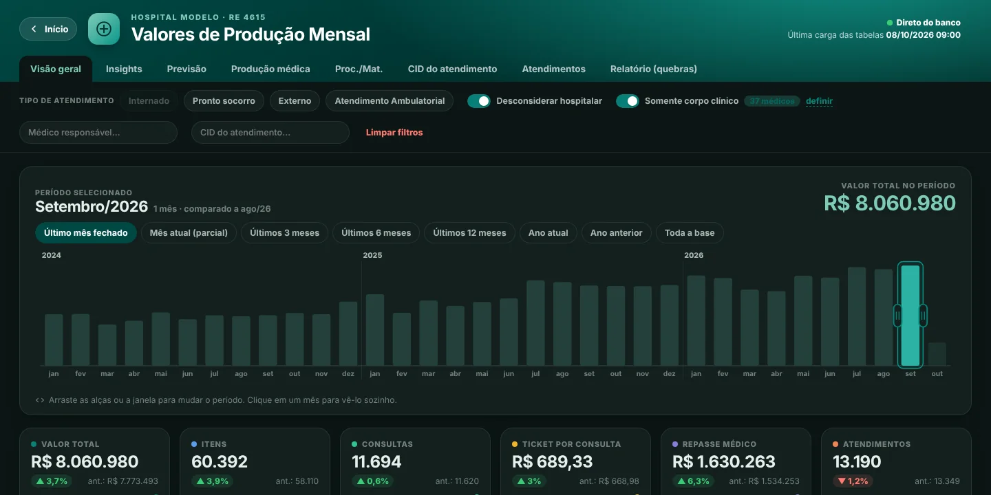Go to the Atendimentos tab
Viewport: 991px width, 495px height.
click(553, 69)
